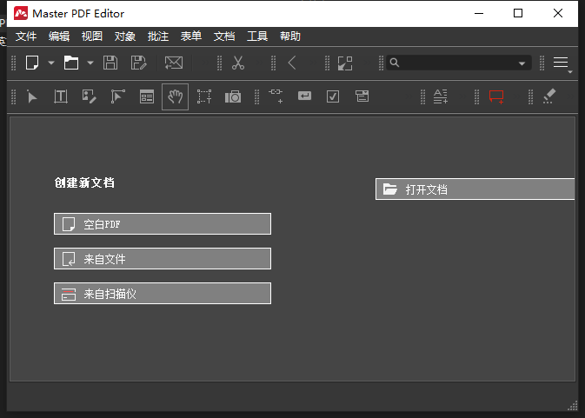585x418 pixels.
Task: Select the edit vector object tool
Action: [x=118, y=96]
